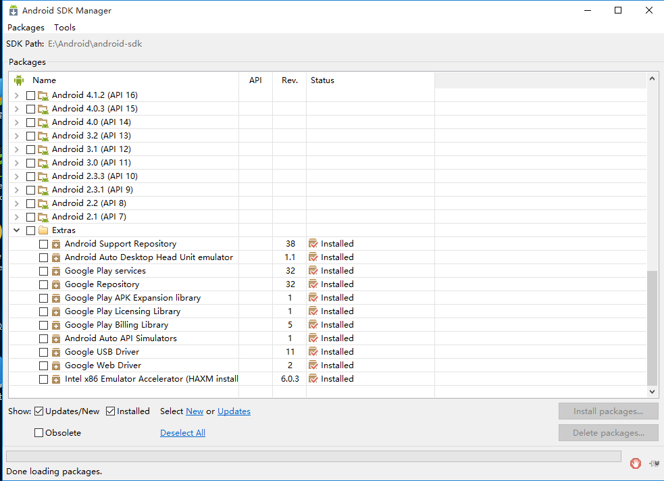The image size is (664, 481).
Task: Maximize the Android SDK Manager window
Action: tap(618, 10)
